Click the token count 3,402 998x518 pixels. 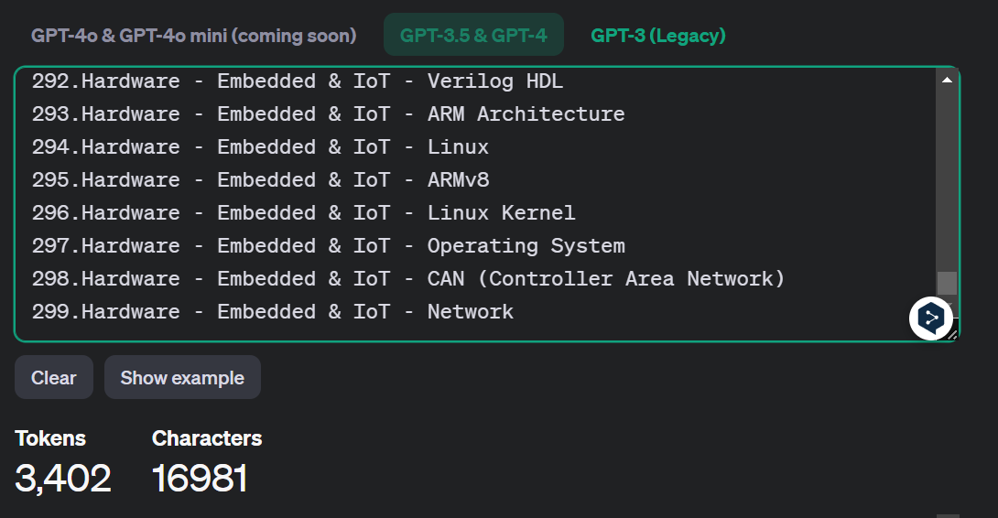(63, 478)
